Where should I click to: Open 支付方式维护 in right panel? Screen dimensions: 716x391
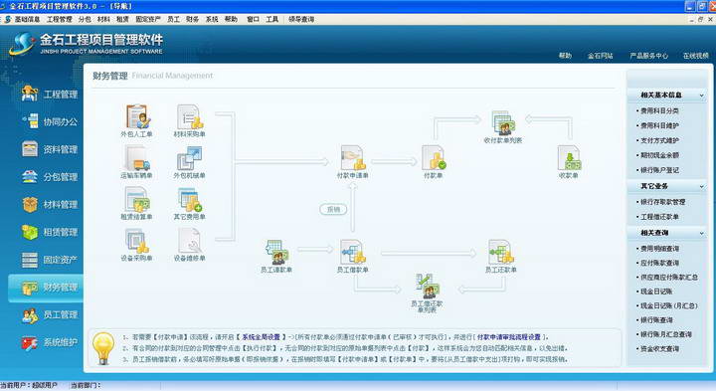pyautogui.click(x=659, y=140)
